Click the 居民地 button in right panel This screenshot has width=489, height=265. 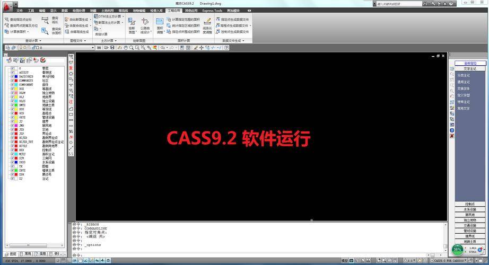click(x=470, y=215)
